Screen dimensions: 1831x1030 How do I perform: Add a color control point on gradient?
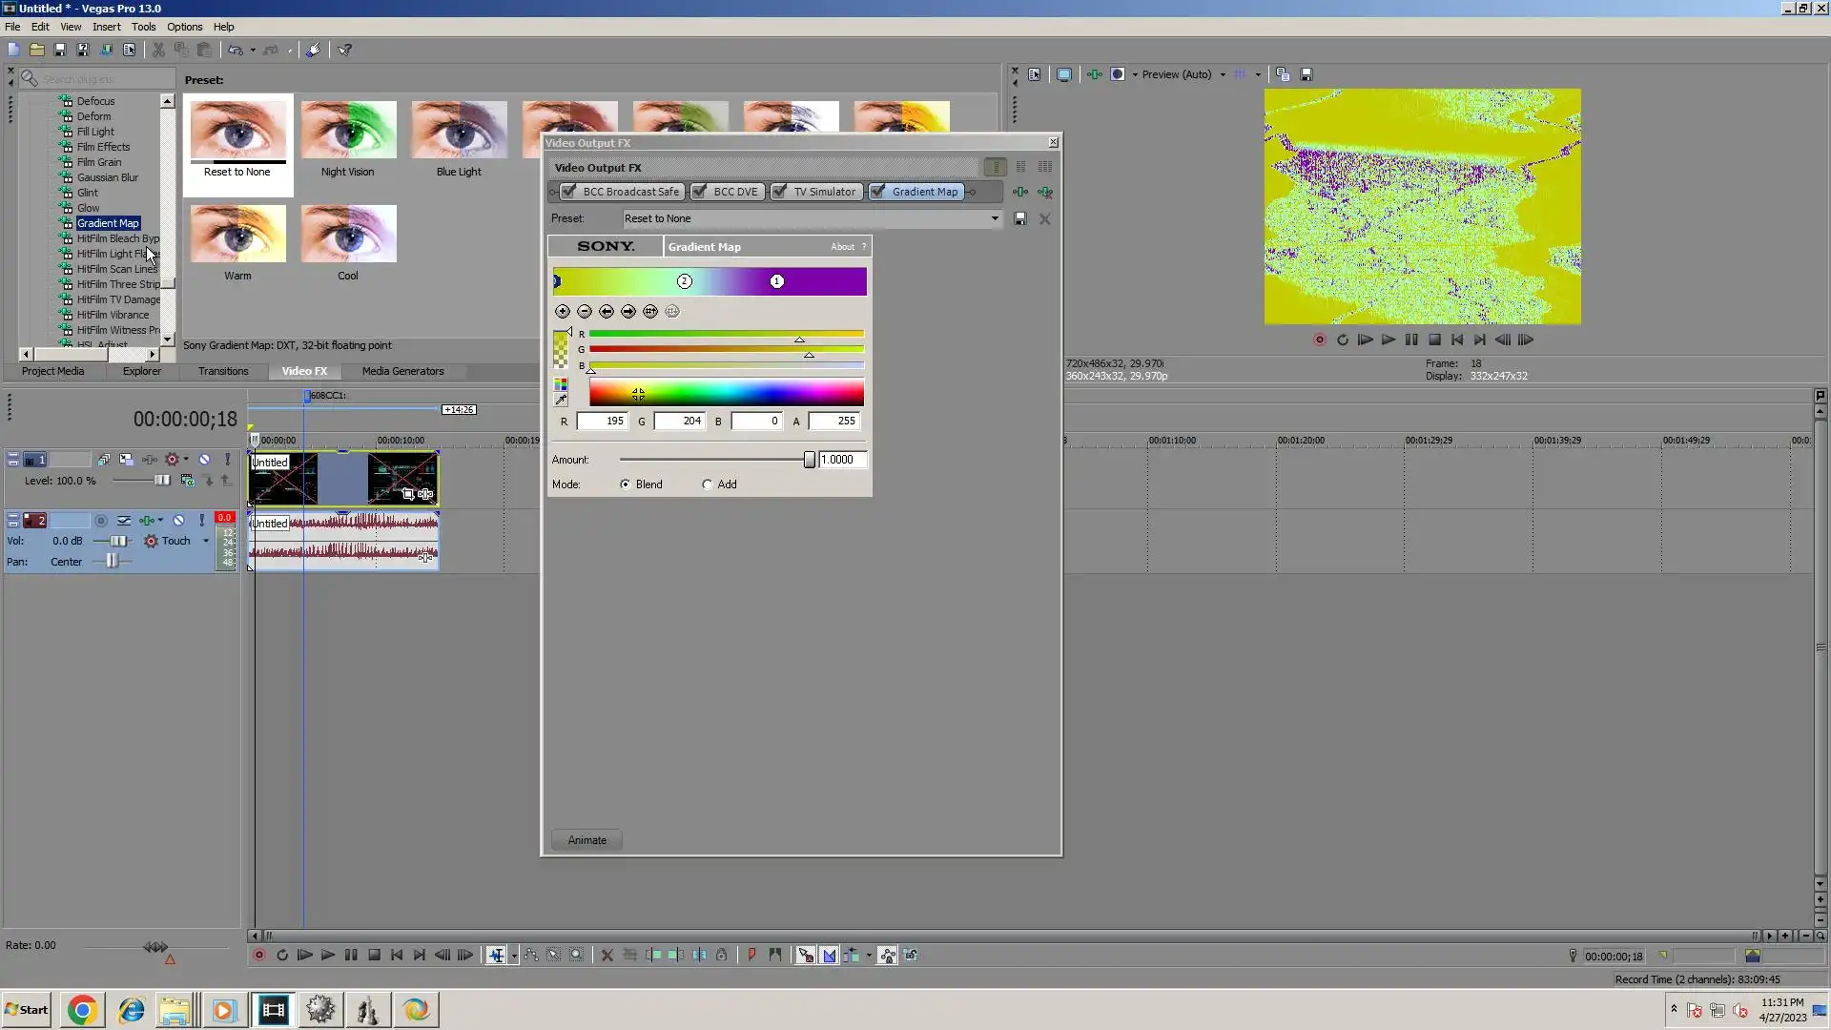pyautogui.click(x=563, y=312)
